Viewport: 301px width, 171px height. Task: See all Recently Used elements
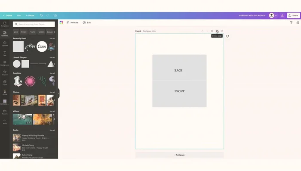point(52,38)
